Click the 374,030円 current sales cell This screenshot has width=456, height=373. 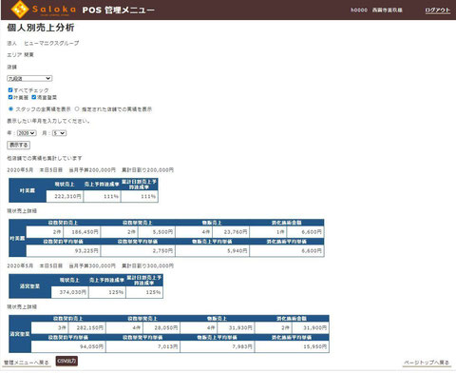[69, 292]
